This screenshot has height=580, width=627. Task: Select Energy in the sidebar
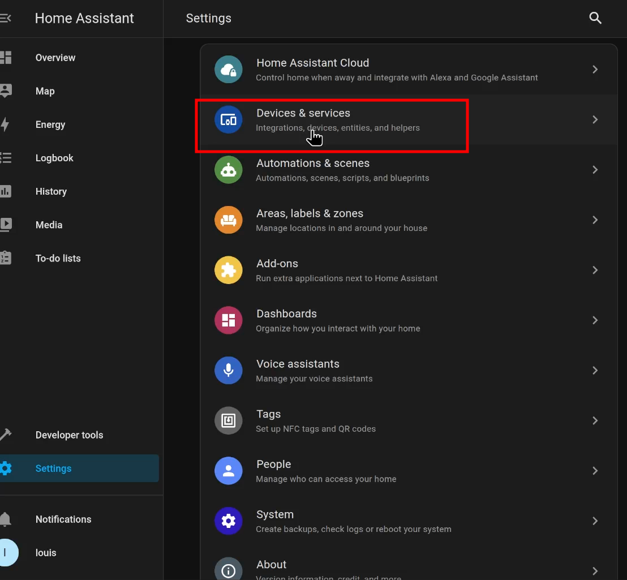click(80, 124)
